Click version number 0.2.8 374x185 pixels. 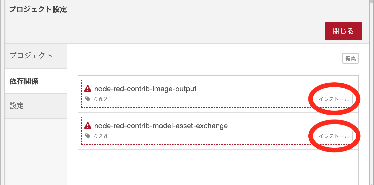(x=101, y=136)
